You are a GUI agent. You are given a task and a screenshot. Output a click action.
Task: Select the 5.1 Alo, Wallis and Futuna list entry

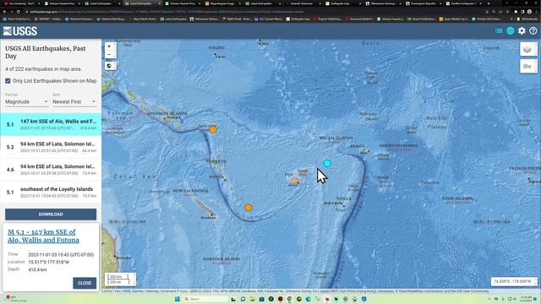coord(51,124)
